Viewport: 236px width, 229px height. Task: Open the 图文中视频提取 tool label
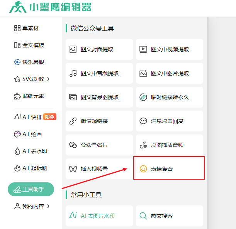pyautogui.click(x=170, y=49)
